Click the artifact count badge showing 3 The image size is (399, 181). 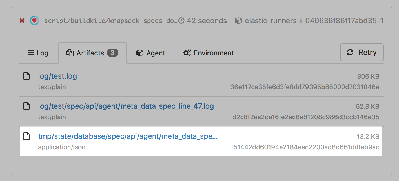point(112,53)
